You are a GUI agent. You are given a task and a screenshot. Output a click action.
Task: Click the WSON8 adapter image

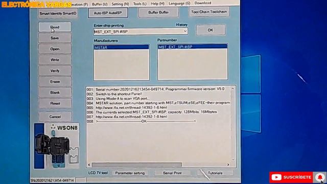coord(57,146)
